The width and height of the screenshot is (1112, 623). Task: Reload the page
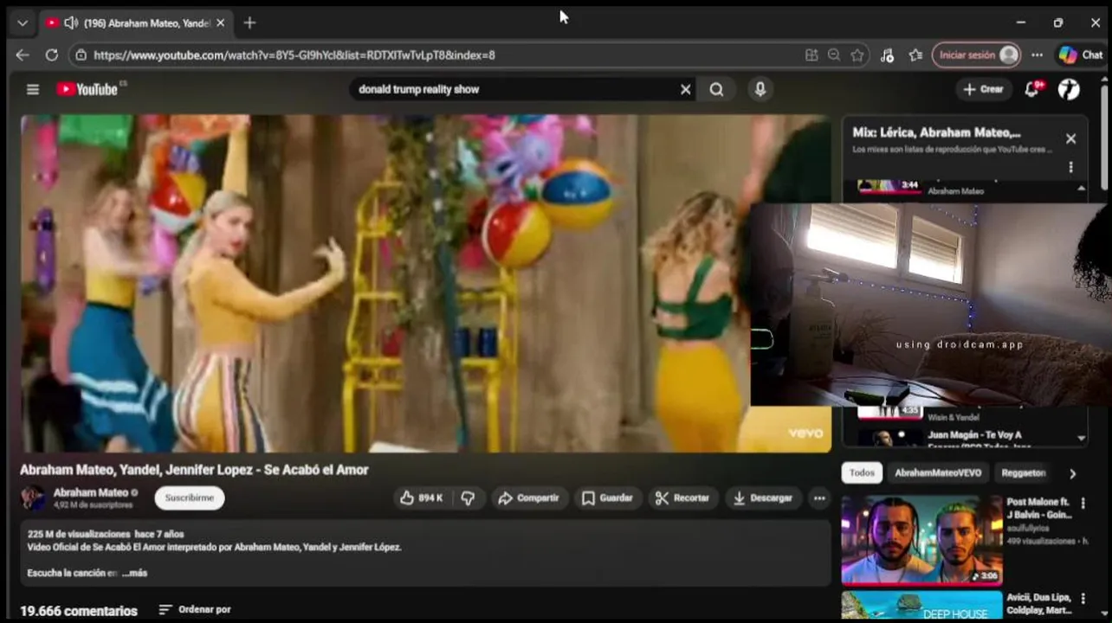[51, 55]
